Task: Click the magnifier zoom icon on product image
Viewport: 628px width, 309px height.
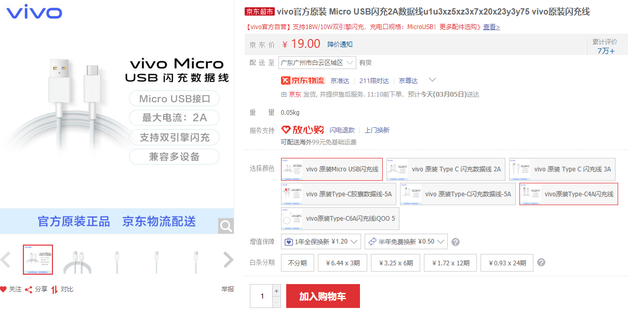Action: pyautogui.click(x=225, y=226)
